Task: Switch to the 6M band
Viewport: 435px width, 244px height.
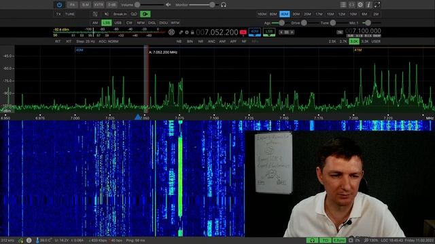Action: (x=364, y=14)
